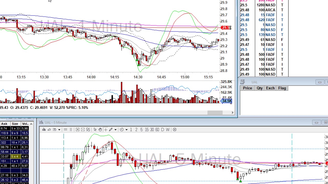Switch chart to Weekly interval

pyautogui.click(x=168, y=130)
